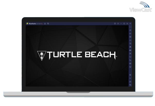Toggle fullscreen mode in BlueStacks sidebar
The image size is (155, 106).
[x=130, y=27]
